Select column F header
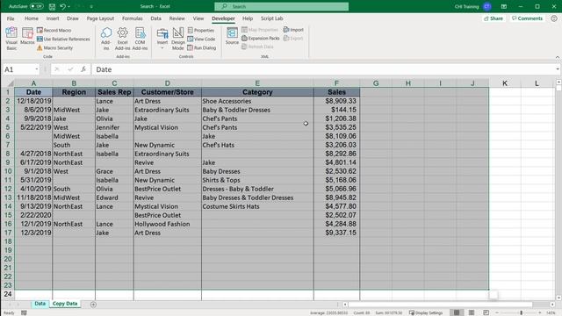This screenshot has height=316, width=562. click(x=336, y=83)
